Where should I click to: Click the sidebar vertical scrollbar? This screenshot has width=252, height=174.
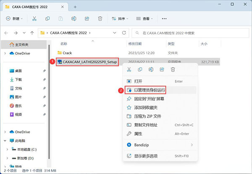(49, 102)
